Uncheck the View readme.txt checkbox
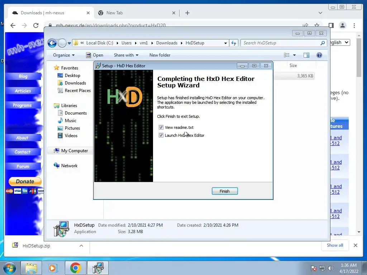The width and height of the screenshot is (367, 275). pyautogui.click(x=161, y=127)
